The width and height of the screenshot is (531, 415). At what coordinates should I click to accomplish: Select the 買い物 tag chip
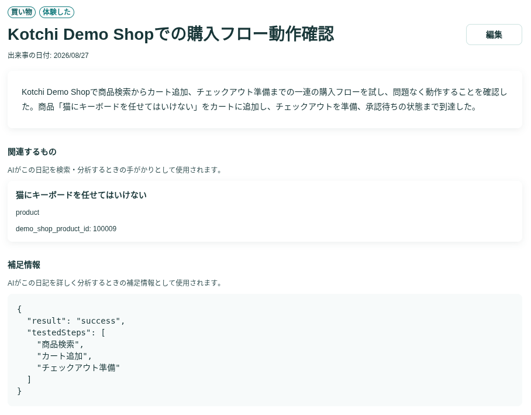coord(22,12)
